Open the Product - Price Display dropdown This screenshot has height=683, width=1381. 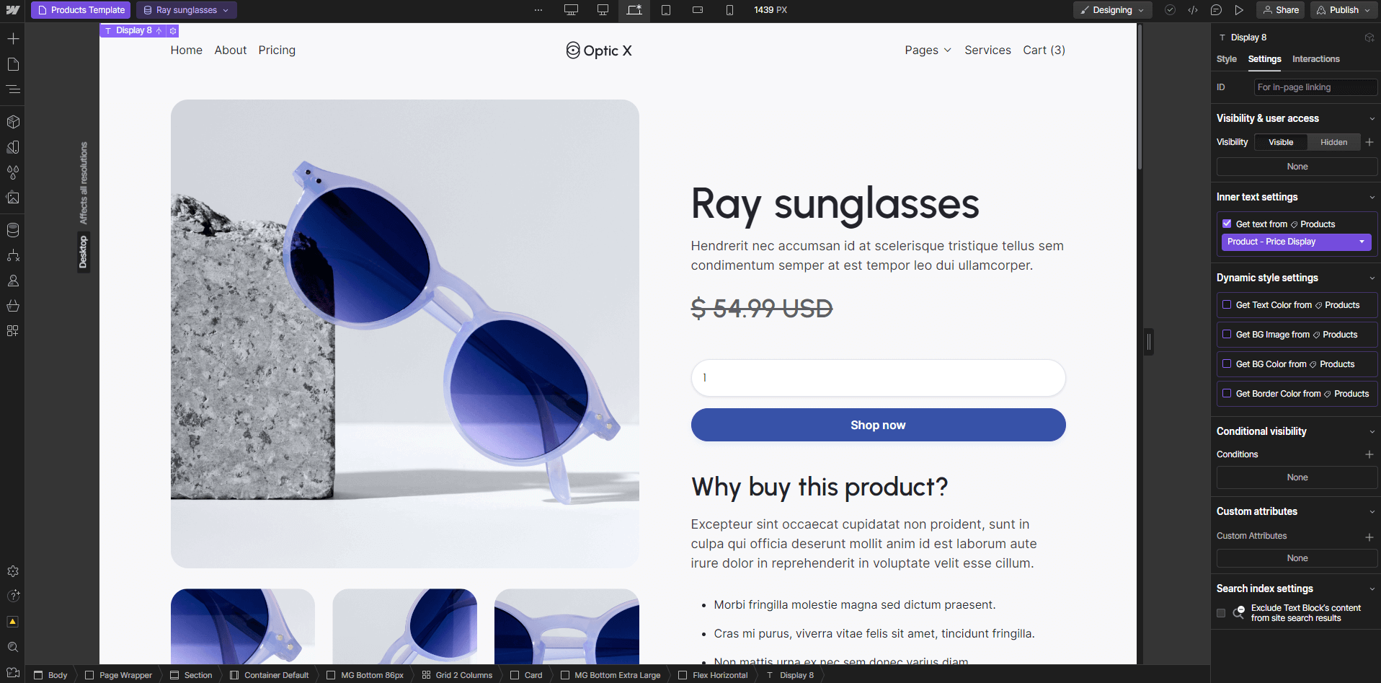pos(1296,242)
